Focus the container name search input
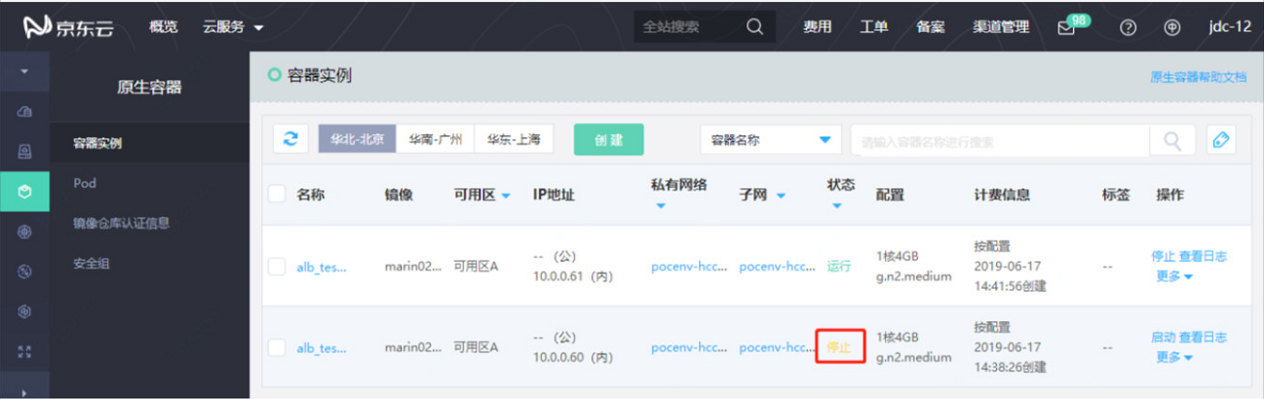This screenshot has width=1264, height=399. tap(1000, 140)
